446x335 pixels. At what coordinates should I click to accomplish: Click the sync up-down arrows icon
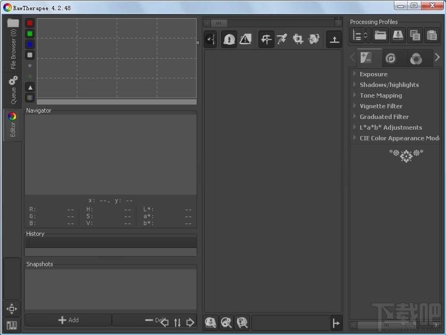[x=177, y=323]
